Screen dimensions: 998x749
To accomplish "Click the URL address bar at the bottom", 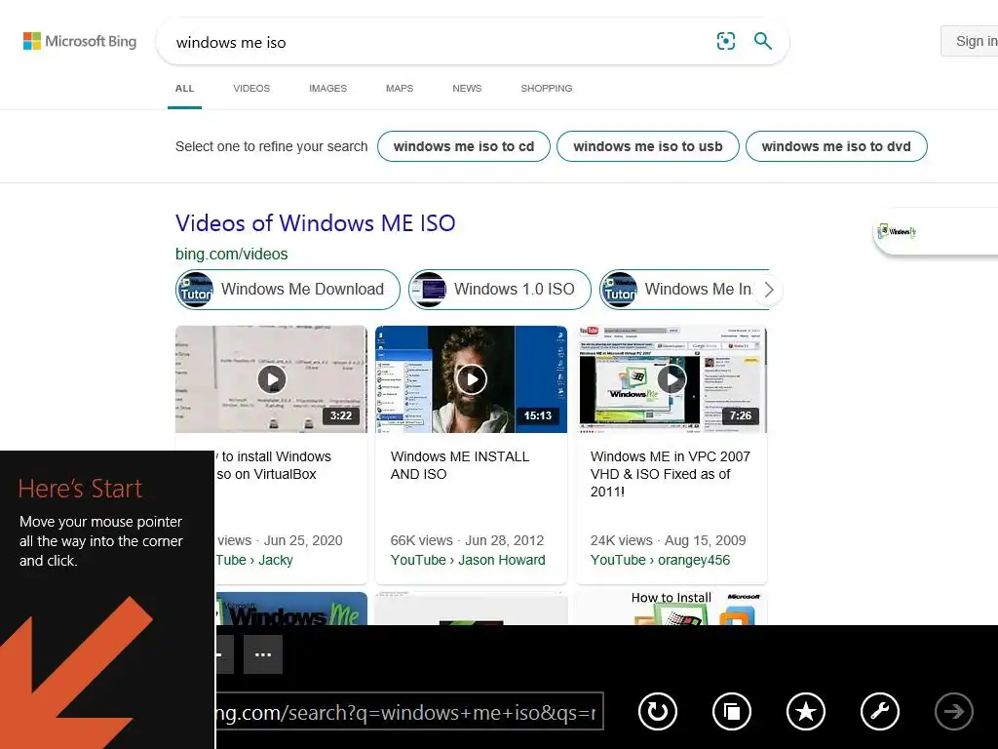I will click(409, 711).
